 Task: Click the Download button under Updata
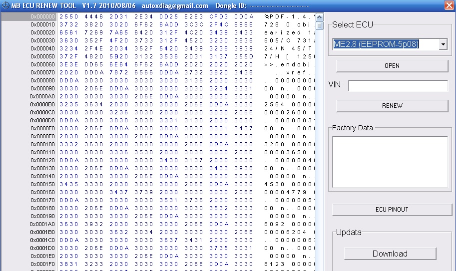tap(390, 254)
